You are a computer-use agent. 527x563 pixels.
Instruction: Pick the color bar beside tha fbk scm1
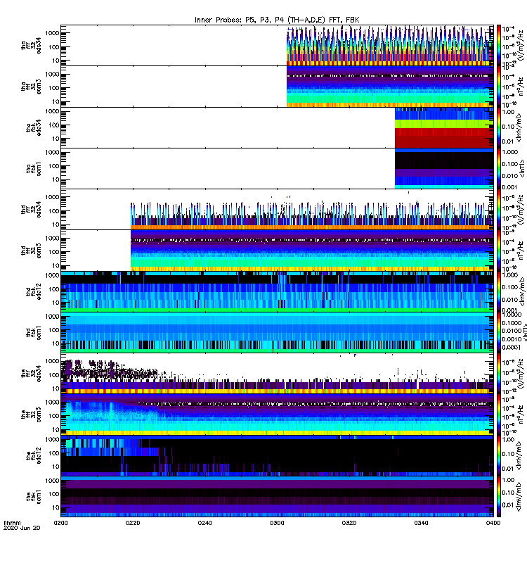[x=499, y=168]
